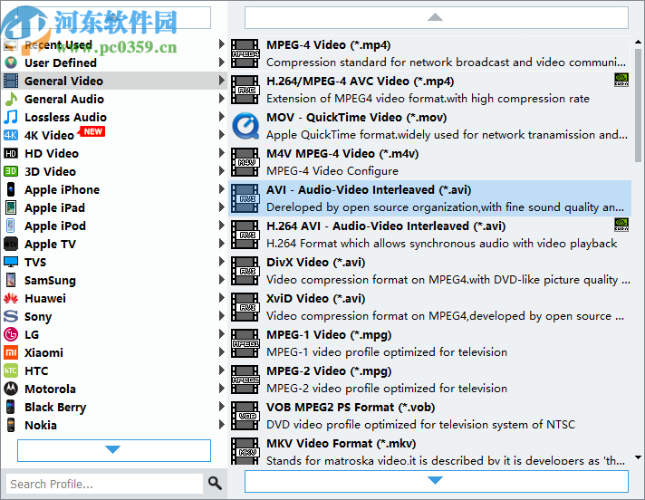The height and width of the screenshot is (500, 645).
Task: Click the CUDA badge on H.264/MPEG-4 AVC row
Action: (621, 80)
